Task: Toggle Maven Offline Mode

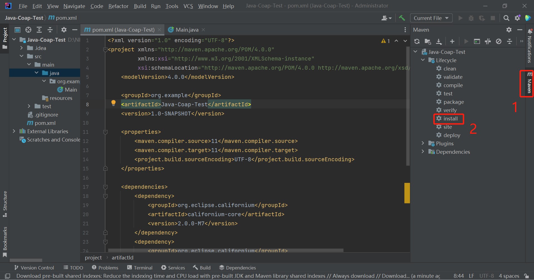Action: [488, 41]
